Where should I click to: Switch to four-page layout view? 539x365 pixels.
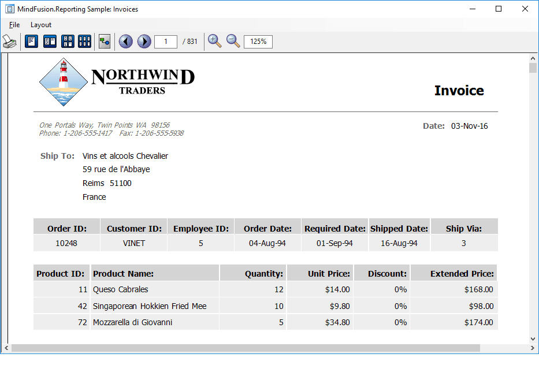point(68,42)
